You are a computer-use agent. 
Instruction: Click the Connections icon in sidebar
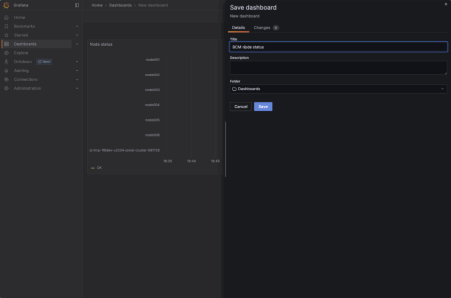pyautogui.click(x=6, y=79)
